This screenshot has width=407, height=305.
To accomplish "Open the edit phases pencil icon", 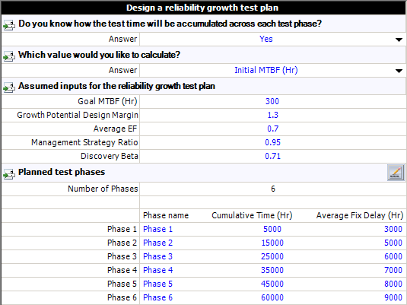I will coord(396,173).
